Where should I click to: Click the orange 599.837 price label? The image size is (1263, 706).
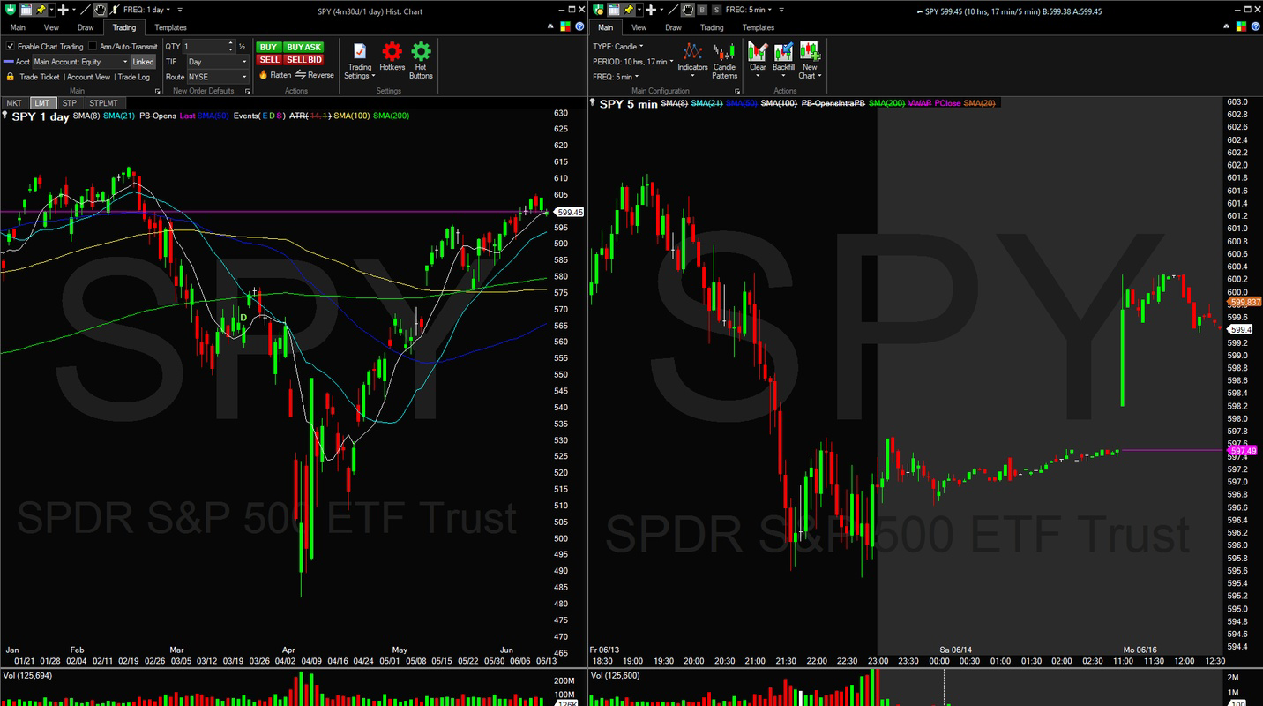point(1244,302)
